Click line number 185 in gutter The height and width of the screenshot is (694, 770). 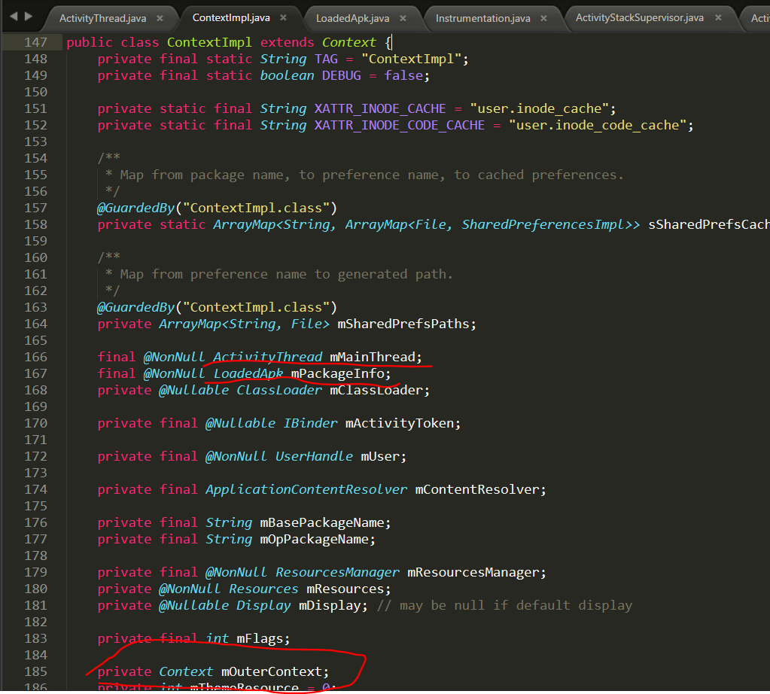pos(36,672)
